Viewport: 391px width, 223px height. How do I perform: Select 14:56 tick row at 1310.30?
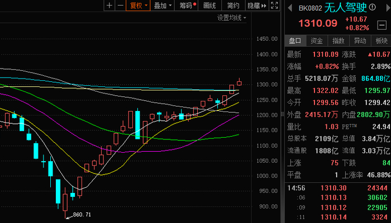(338, 188)
